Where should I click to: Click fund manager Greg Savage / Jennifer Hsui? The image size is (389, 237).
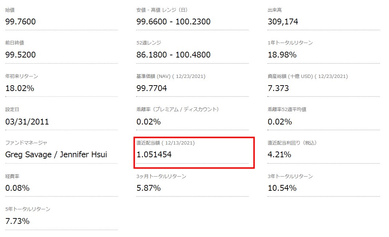(56, 155)
